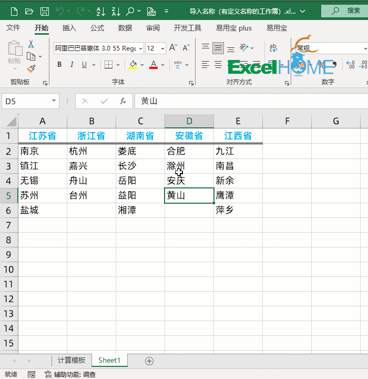This screenshot has width=368, height=379.
Task: Open the underline style dropdown arrow
Action: pos(94,65)
